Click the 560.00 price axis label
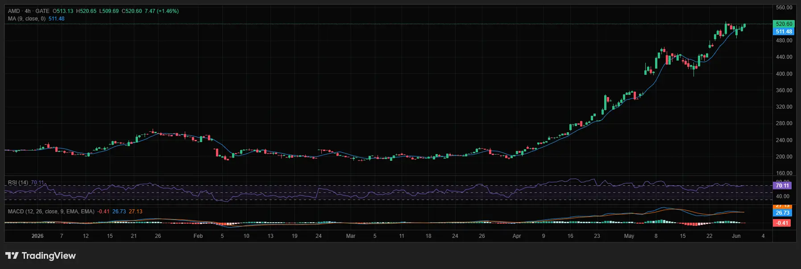The image size is (801, 269). click(784, 8)
